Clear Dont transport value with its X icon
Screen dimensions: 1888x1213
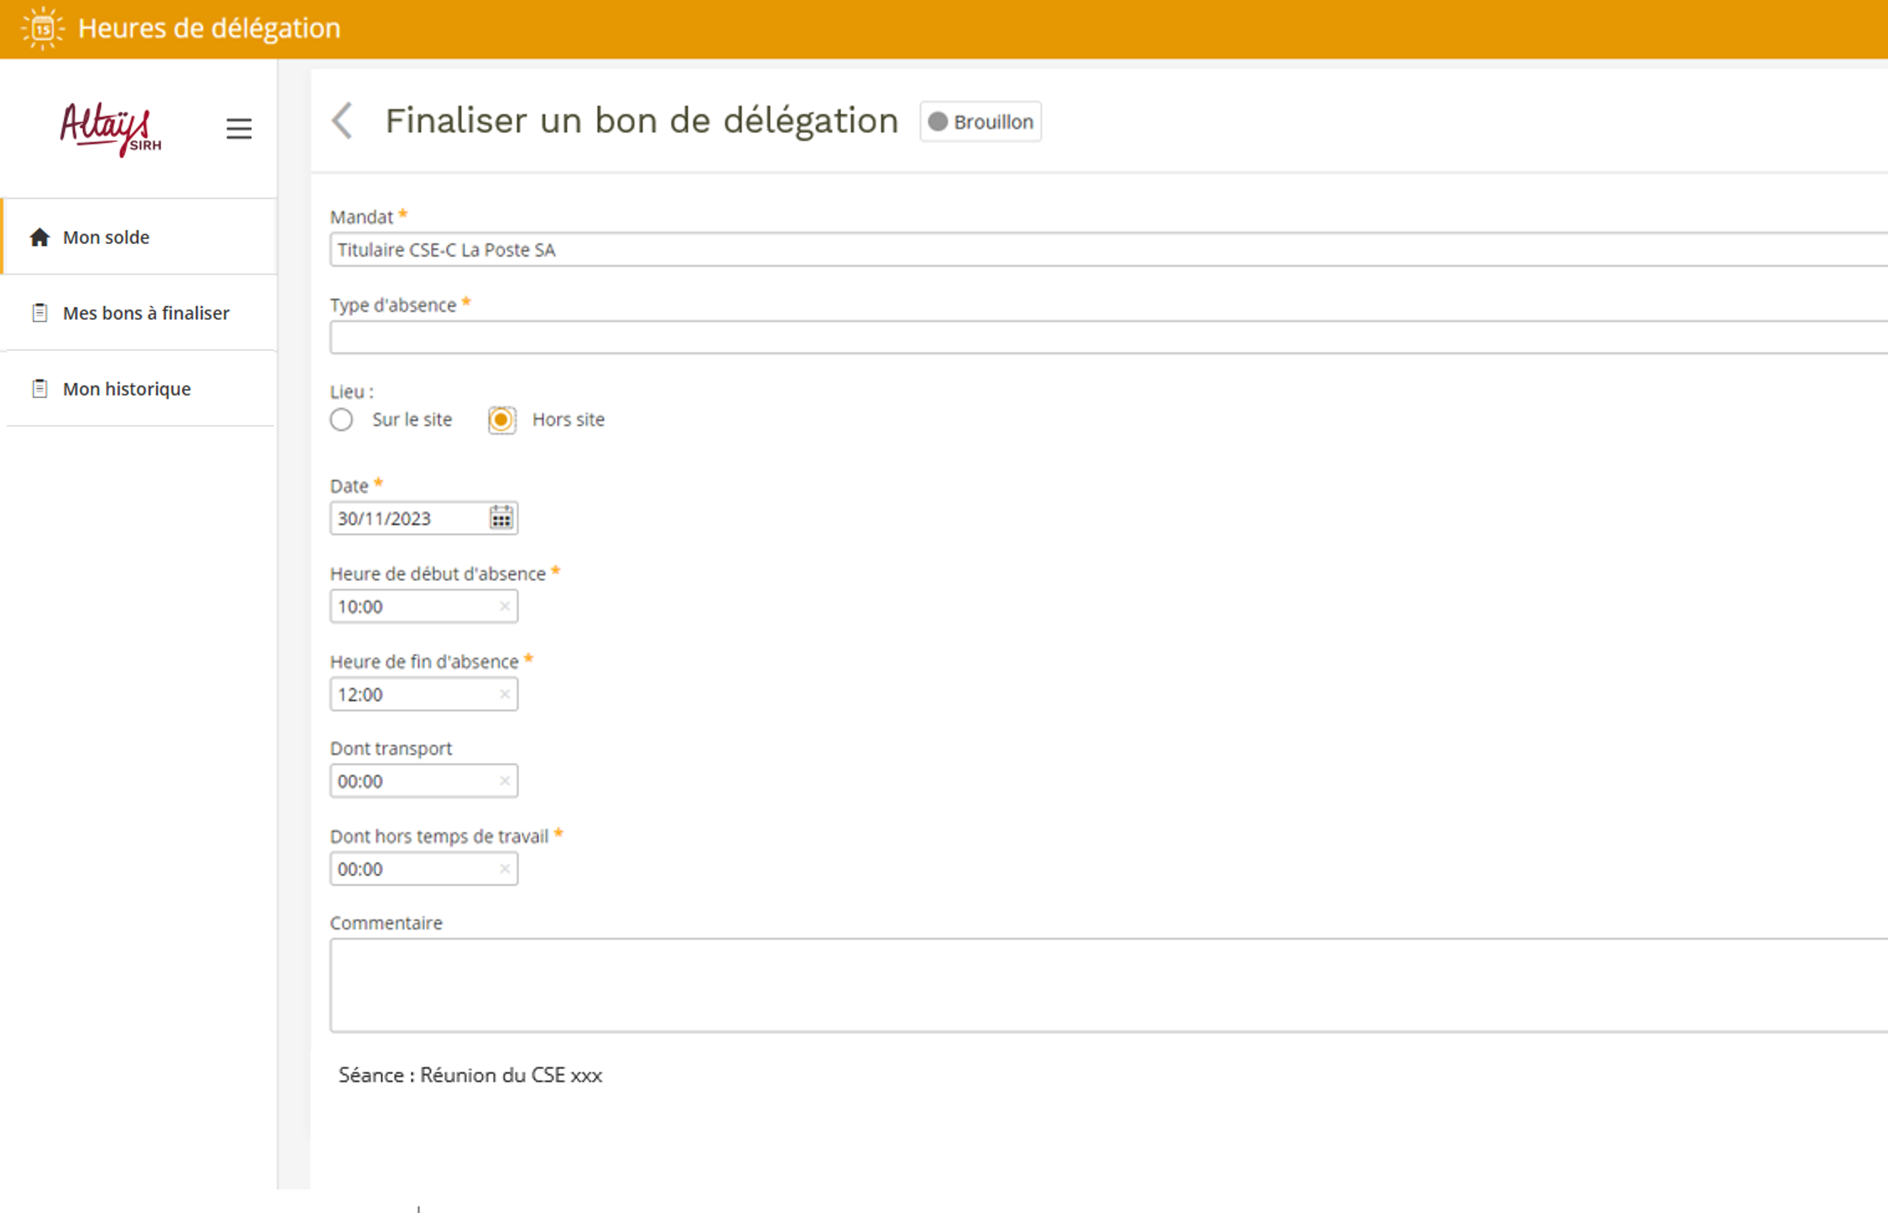504,781
